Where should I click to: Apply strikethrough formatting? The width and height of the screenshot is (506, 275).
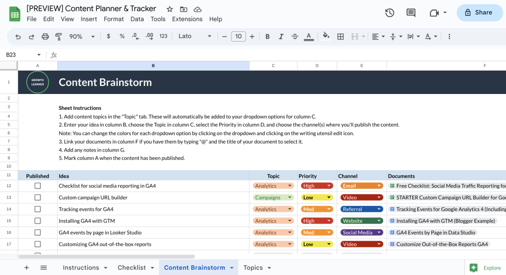point(295,36)
